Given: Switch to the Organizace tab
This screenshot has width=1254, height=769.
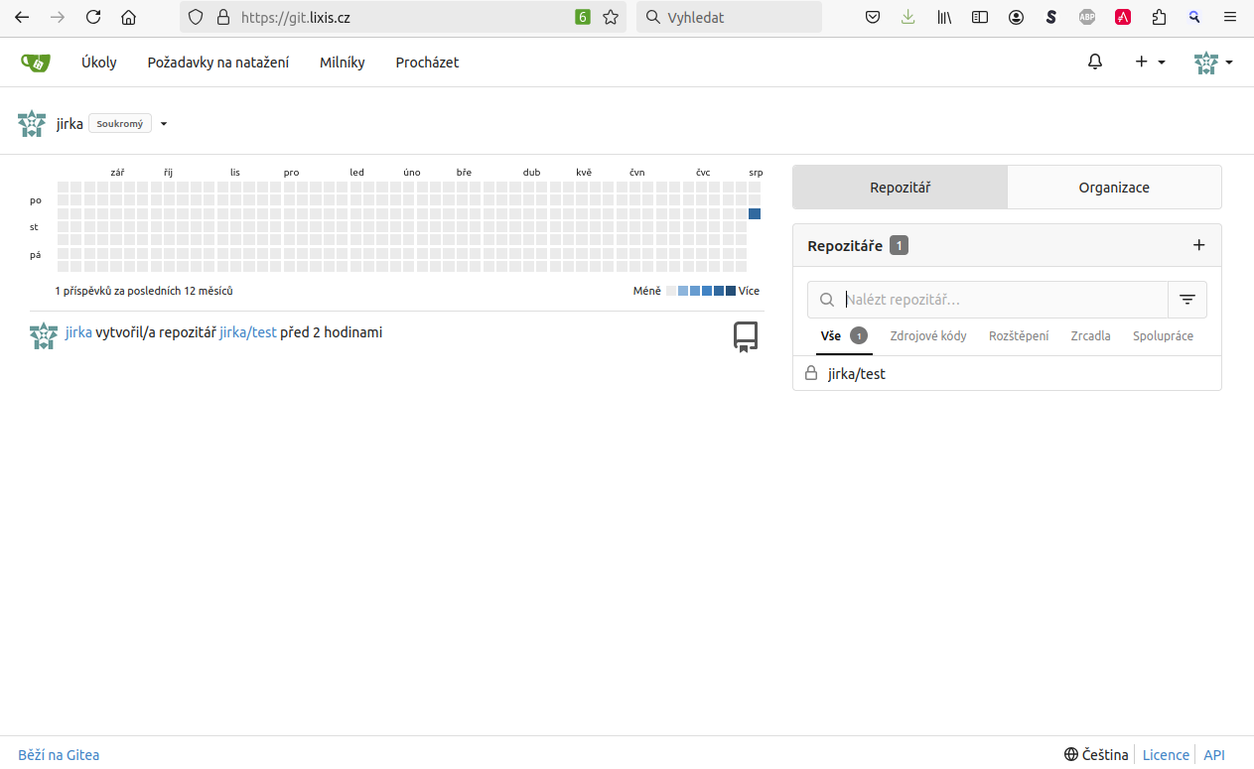Looking at the screenshot, I should point(1113,188).
